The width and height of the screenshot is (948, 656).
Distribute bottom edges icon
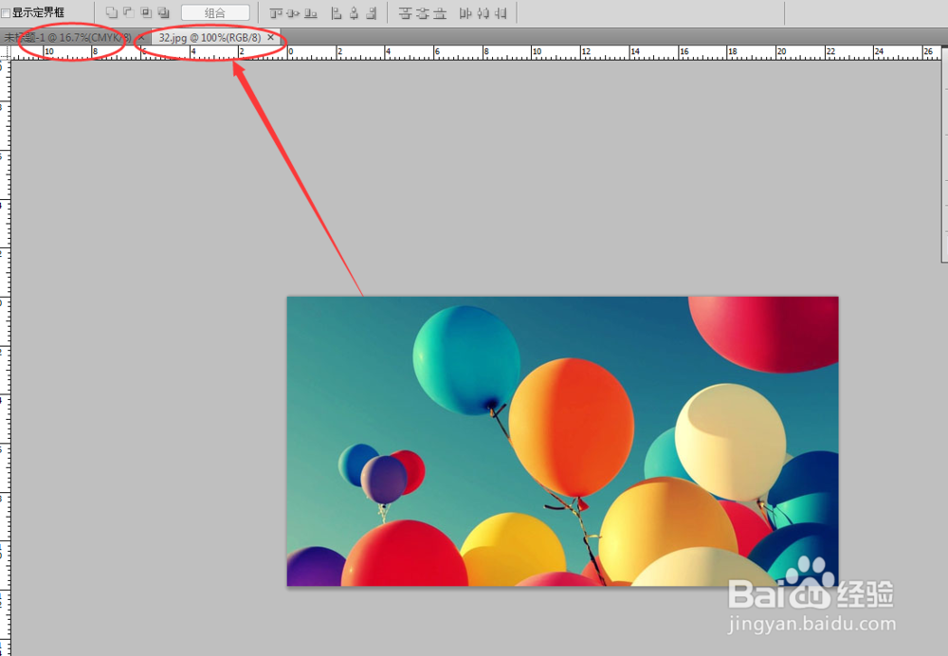pos(440,12)
